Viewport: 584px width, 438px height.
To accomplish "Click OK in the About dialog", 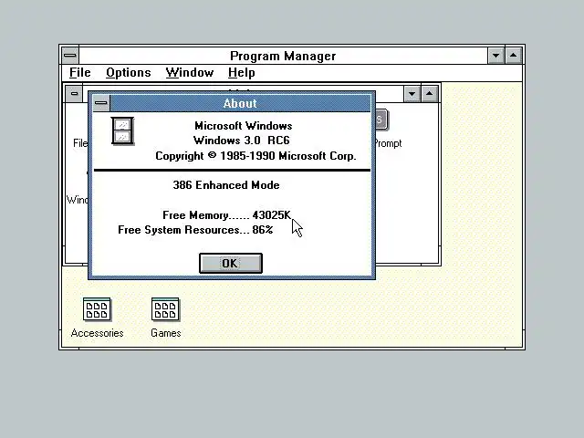I will [x=231, y=264].
